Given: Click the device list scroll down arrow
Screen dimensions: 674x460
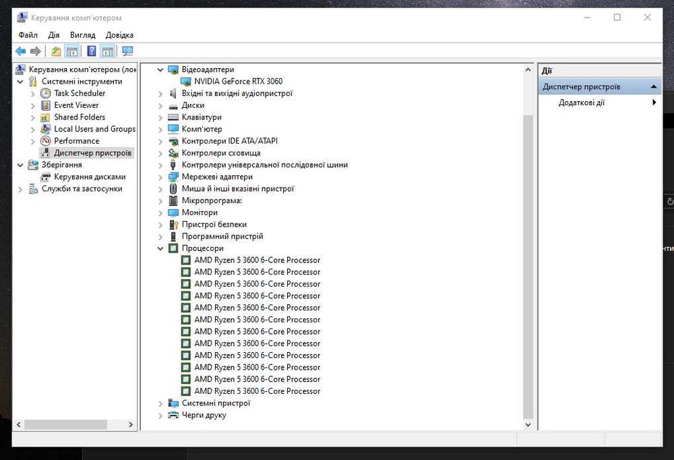Looking at the screenshot, I should point(528,425).
